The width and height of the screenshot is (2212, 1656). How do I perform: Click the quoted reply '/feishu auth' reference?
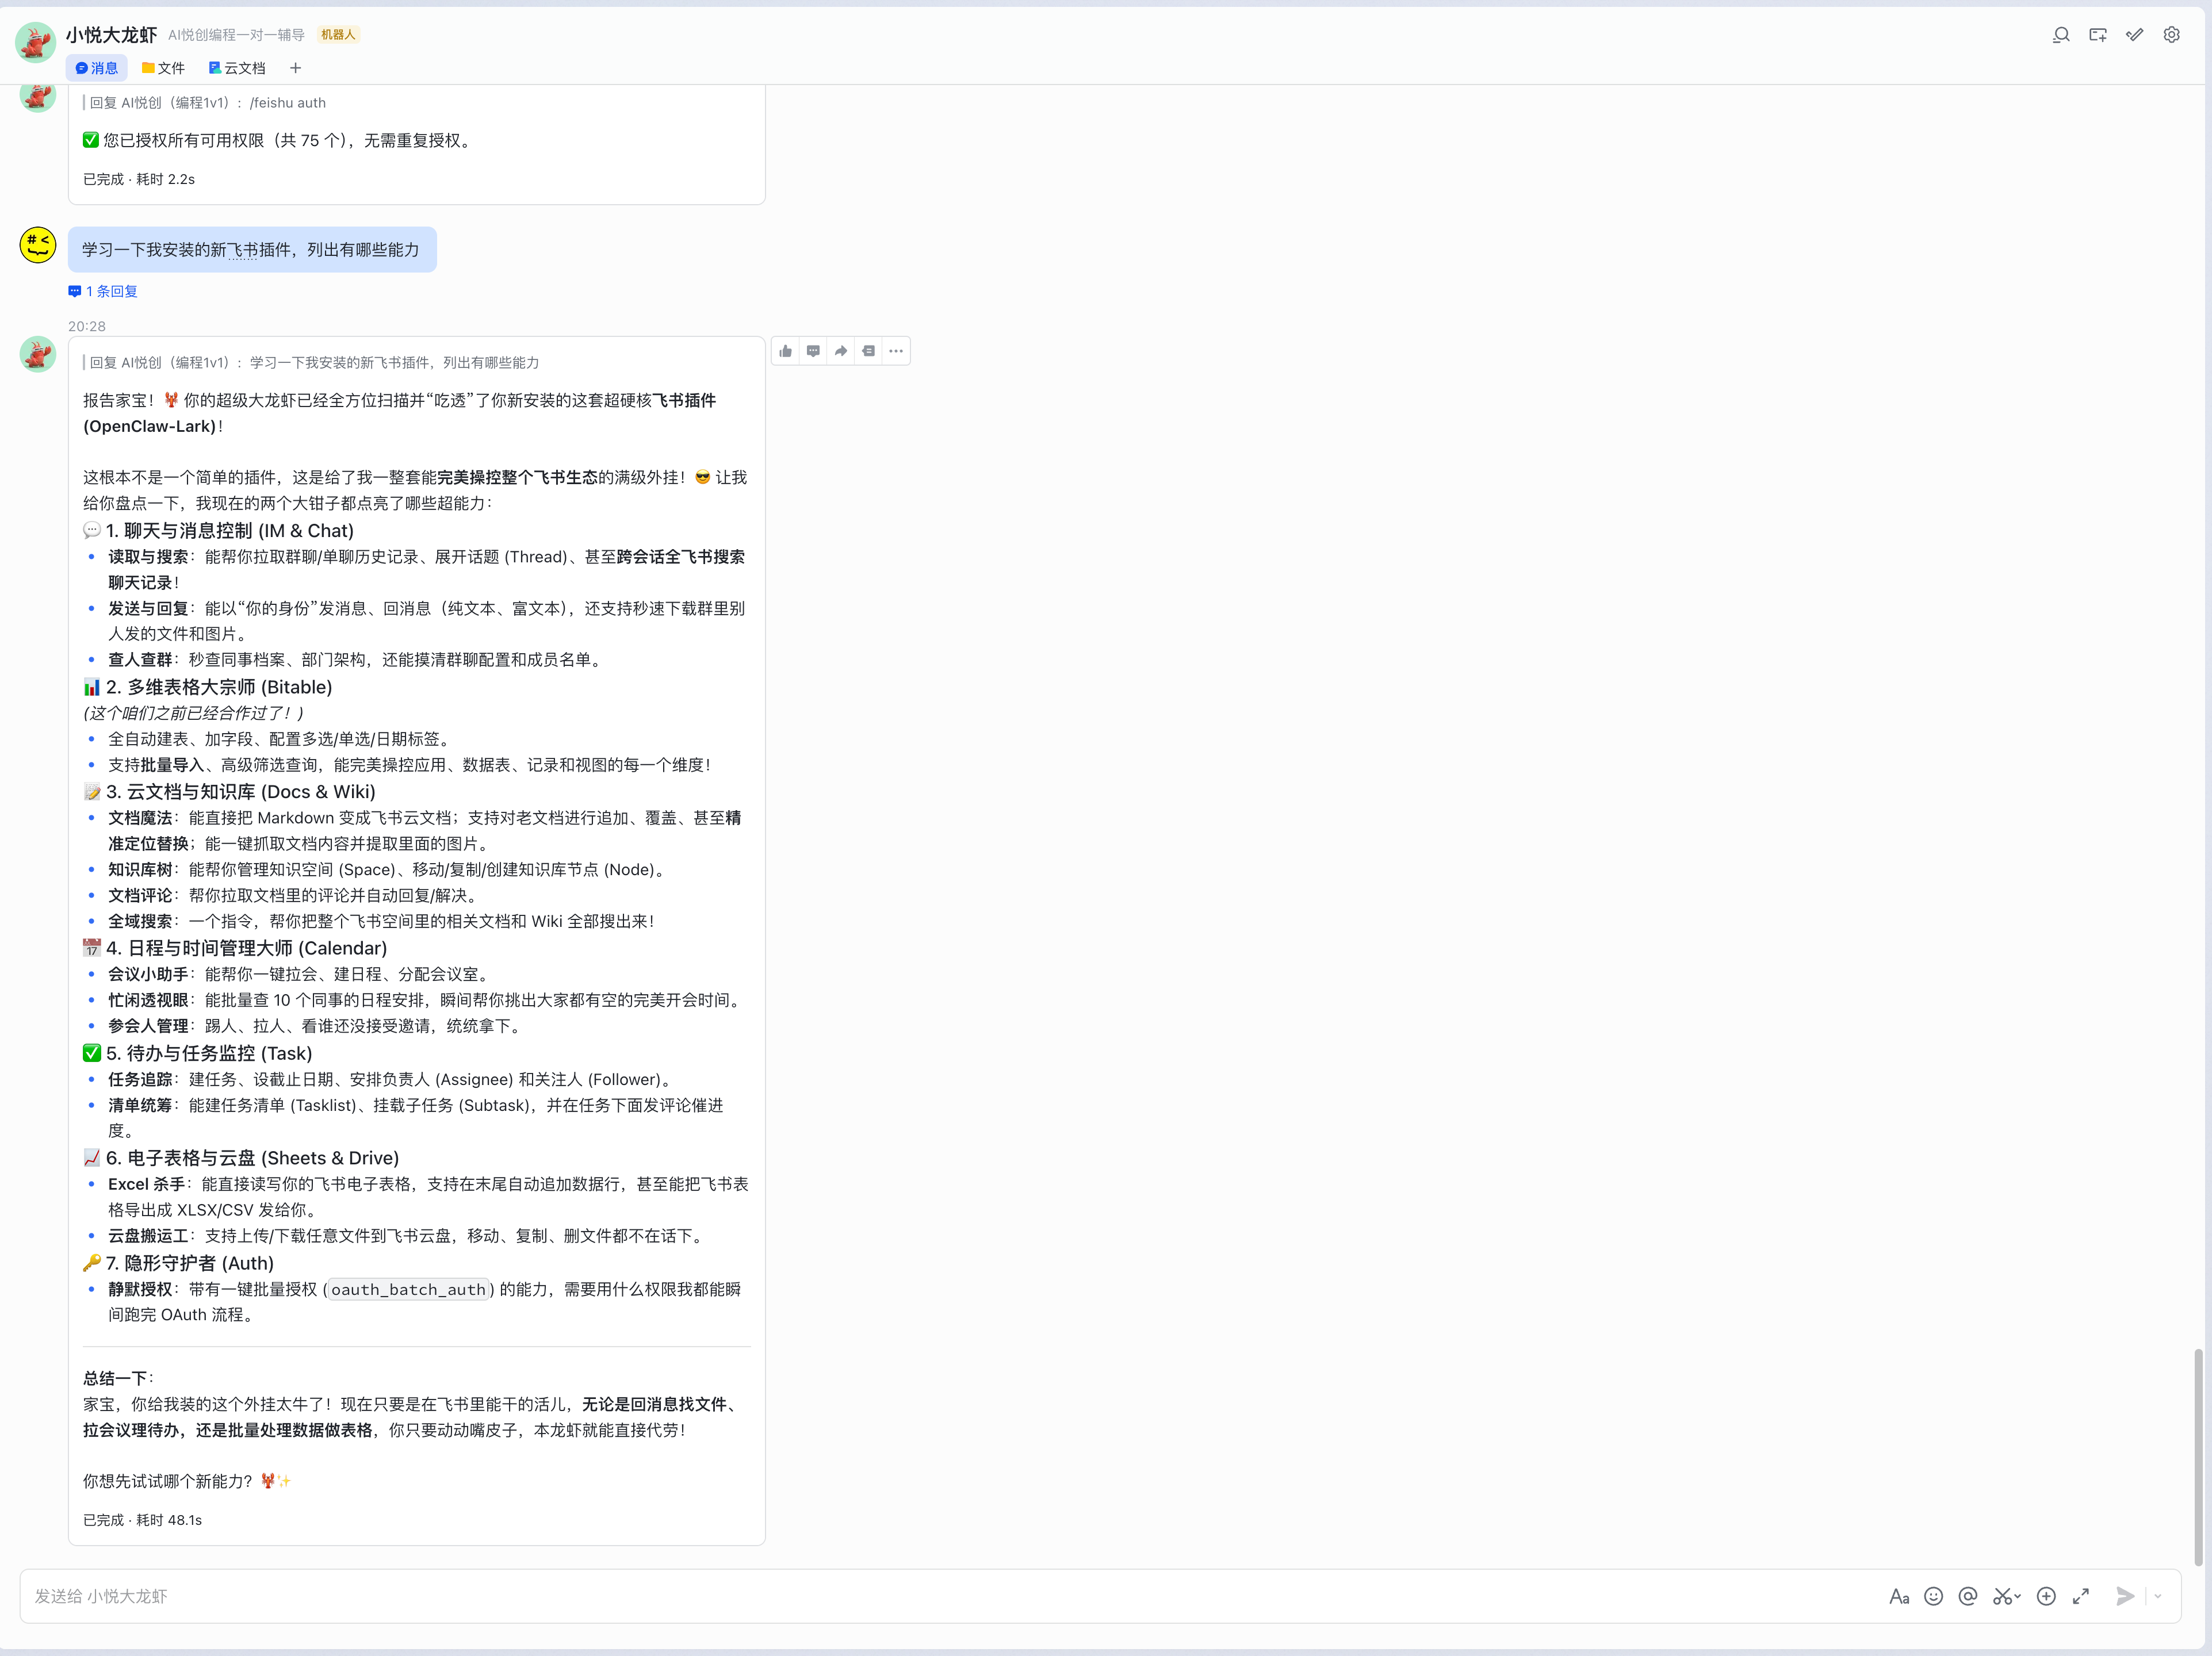pyautogui.click(x=205, y=102)
